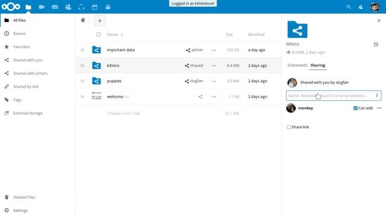386x217 pixels.
Task: Enable the Share link checkbox
Action: point(289,127)
